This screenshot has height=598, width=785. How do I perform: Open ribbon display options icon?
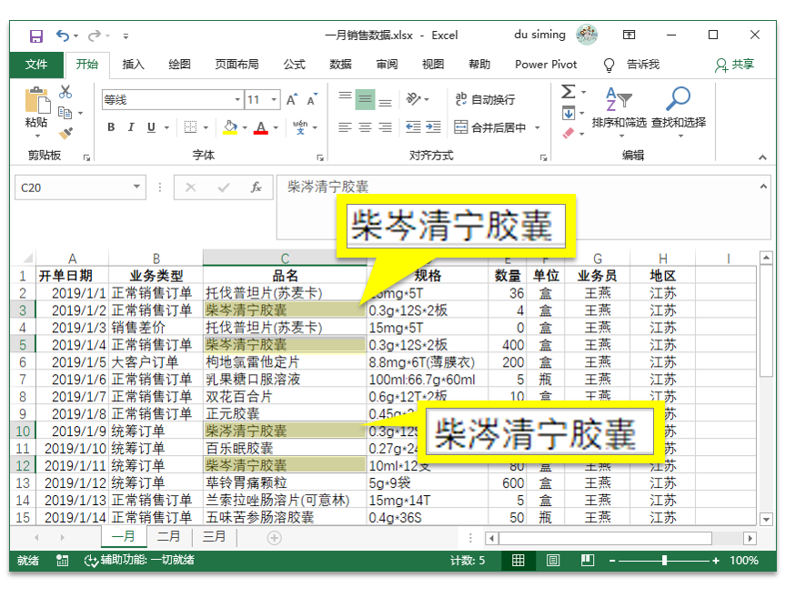coord(629,35)
